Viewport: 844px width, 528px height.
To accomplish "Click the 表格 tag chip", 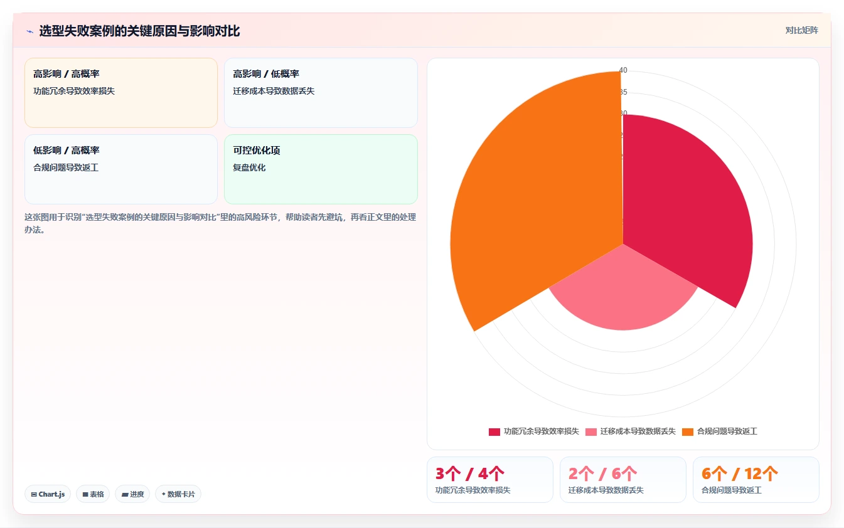I will point(93,494).
